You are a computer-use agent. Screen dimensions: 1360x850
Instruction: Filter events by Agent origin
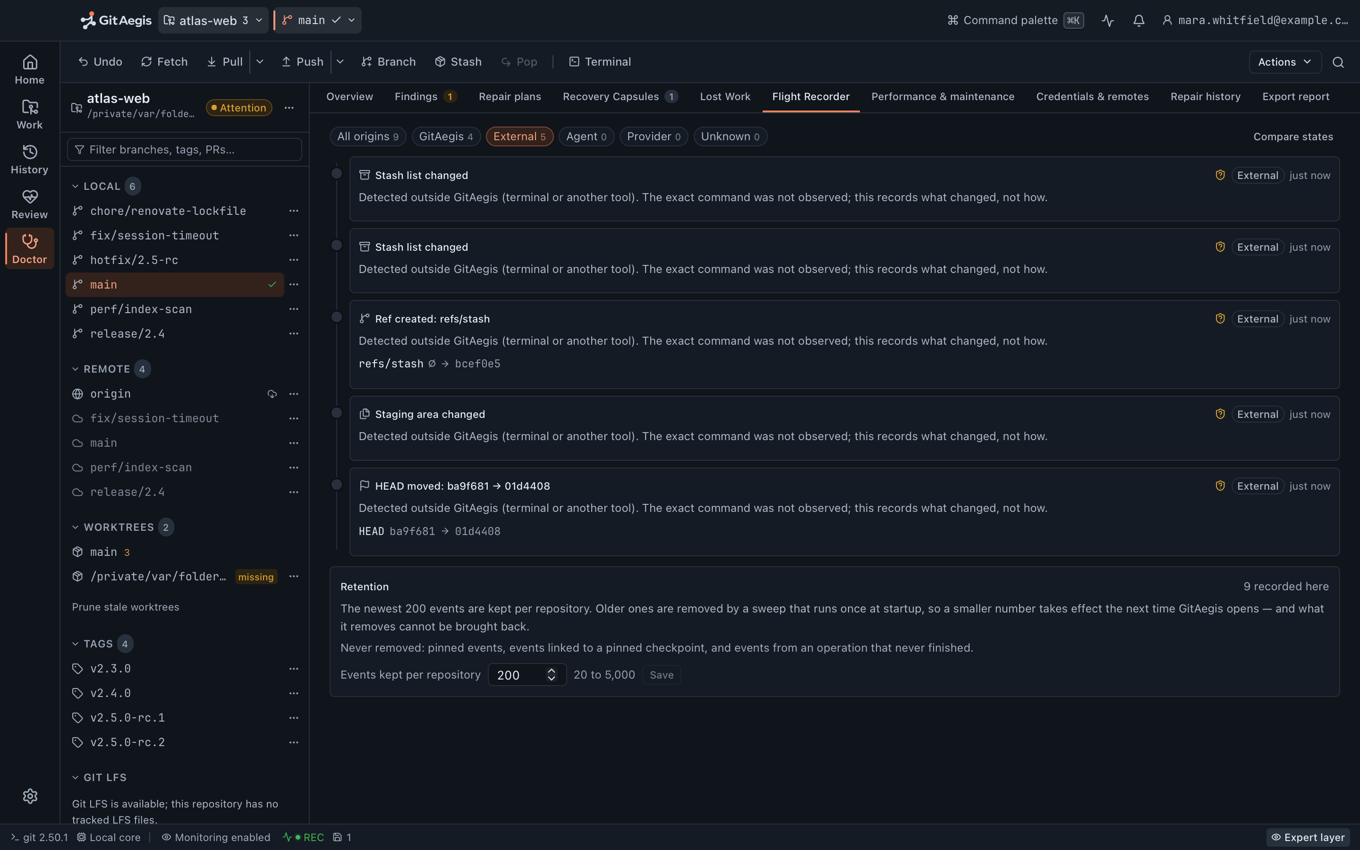click(x=586, y=136)
